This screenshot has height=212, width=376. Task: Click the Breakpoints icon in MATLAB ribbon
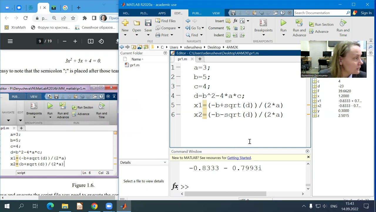(263, 23)
